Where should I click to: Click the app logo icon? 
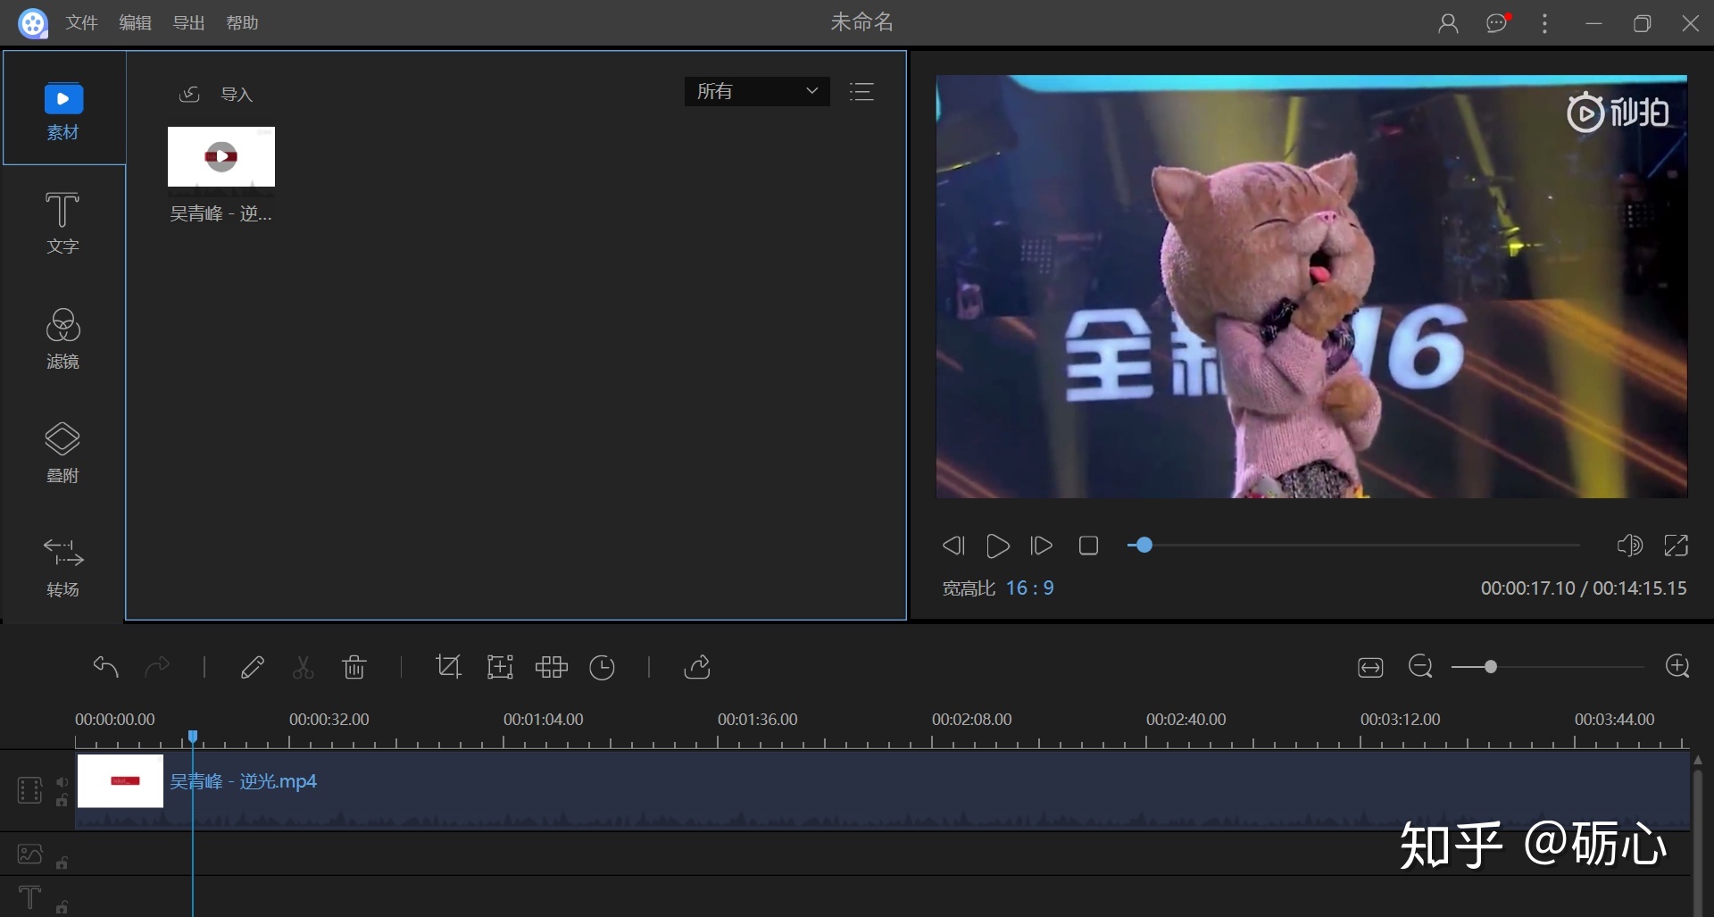pos(33,23)
